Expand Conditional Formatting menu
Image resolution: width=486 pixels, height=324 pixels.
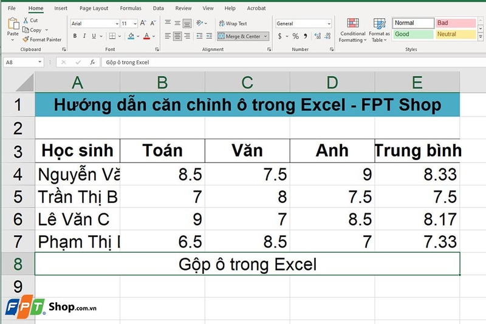[x=352, y=30]
